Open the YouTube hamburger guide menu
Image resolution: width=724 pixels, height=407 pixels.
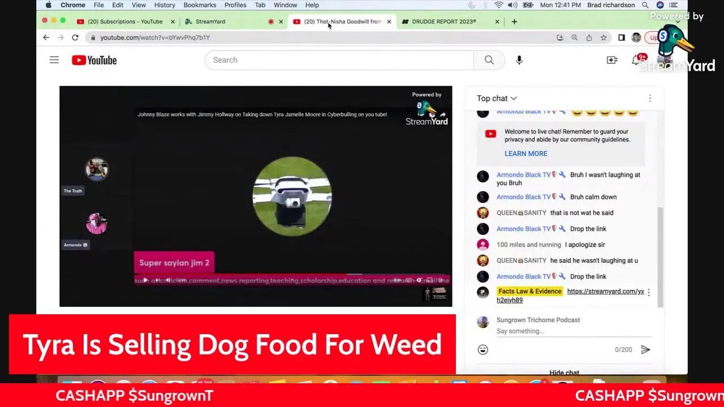(54, 60)
